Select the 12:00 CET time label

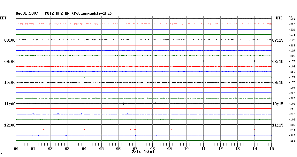coord(10,125)
